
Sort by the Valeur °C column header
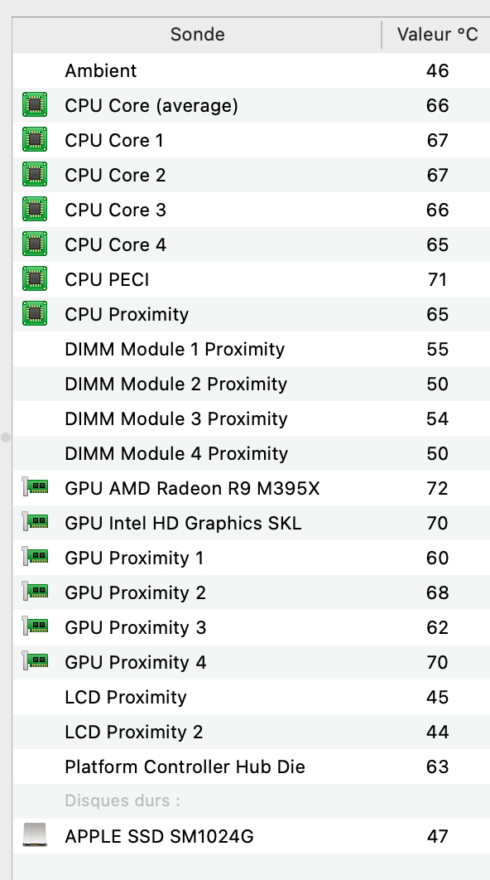point(437,34)
